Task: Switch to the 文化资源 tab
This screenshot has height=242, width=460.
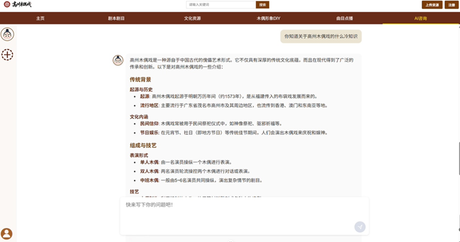Action: pyautogui.click(x=193, y=18)
